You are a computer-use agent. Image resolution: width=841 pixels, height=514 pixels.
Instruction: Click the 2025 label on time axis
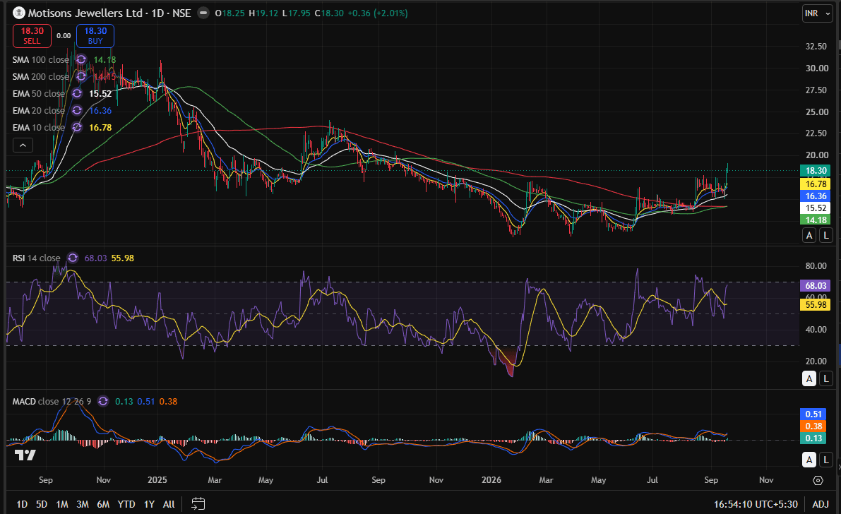(157, 479)
